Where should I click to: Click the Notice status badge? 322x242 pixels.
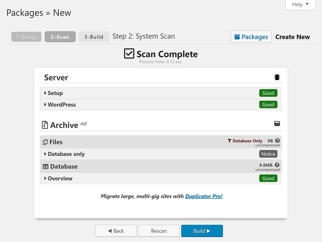(x=268, y=154)
